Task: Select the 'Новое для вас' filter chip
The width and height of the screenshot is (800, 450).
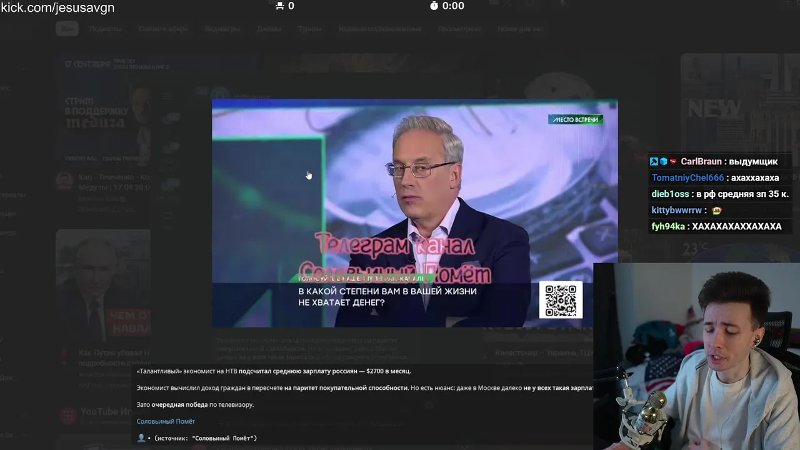Action: [x=520, y=29]
